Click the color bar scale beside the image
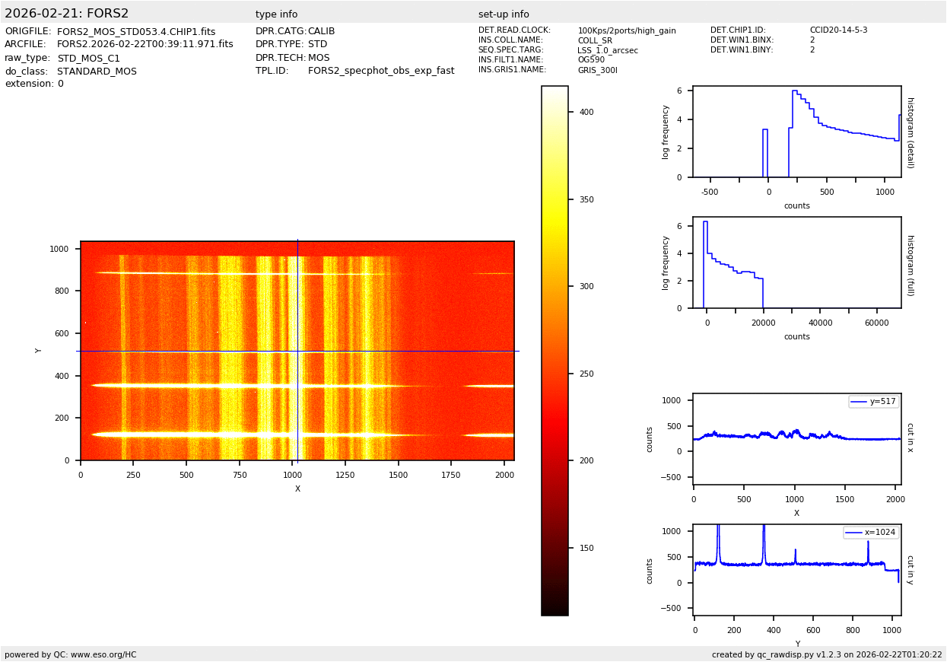Viewport: 947px width, 662px height. 555,350
